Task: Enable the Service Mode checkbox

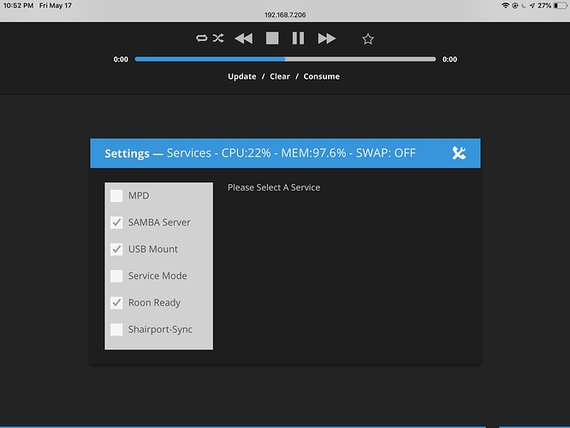Action: pyautogui.click(x=116, y=276)
